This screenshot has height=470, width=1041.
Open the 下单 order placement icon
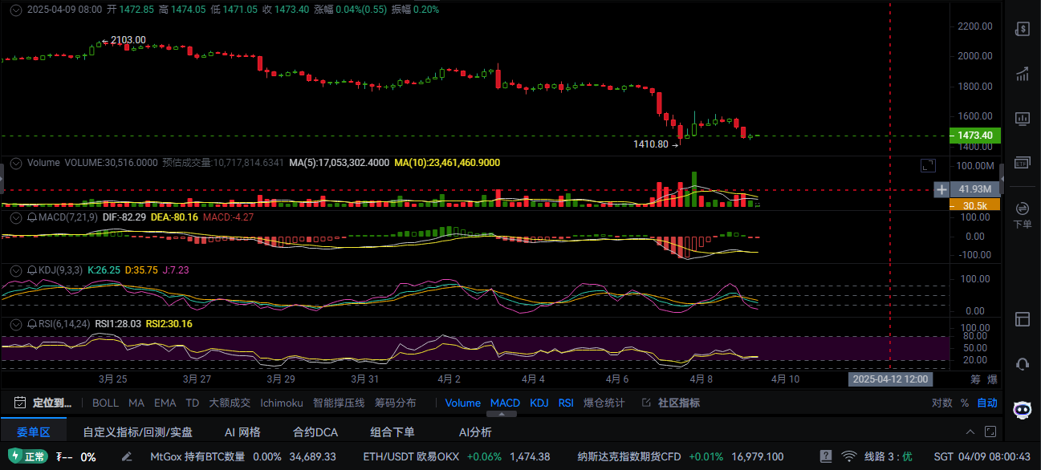(1022, 214)
